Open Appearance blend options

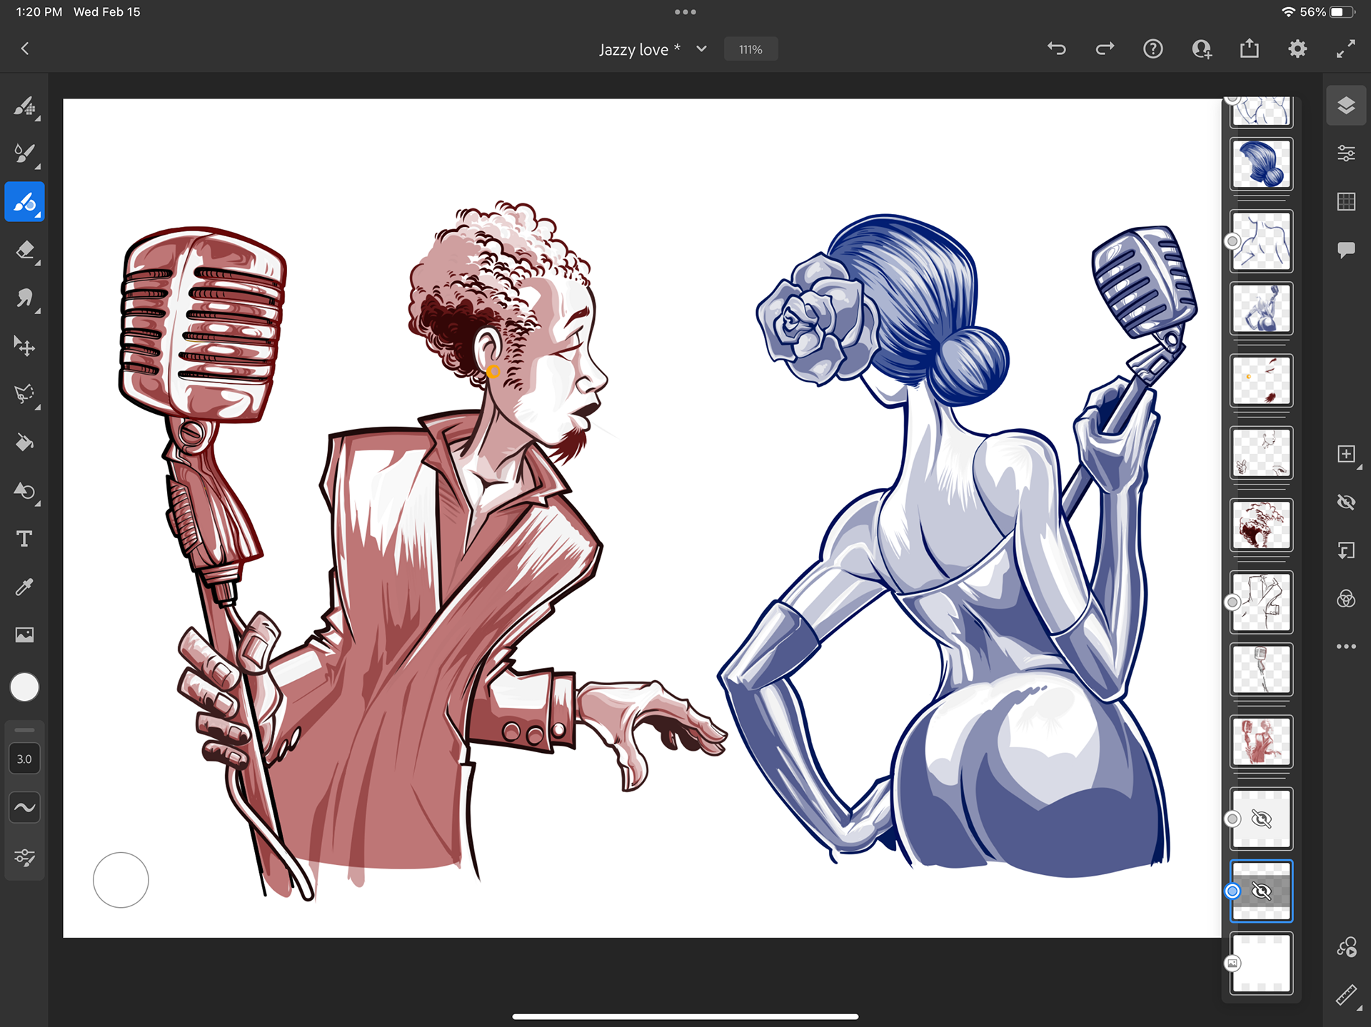coord(1346,599)
